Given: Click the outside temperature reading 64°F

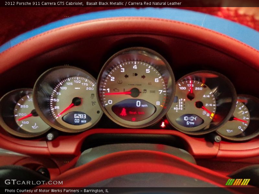Looking at the screenshot, I should tap(190, 123).
